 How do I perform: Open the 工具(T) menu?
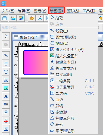point(89,11)
